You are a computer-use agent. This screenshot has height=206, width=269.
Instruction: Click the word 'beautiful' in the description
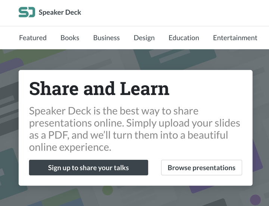coord(208,135)
